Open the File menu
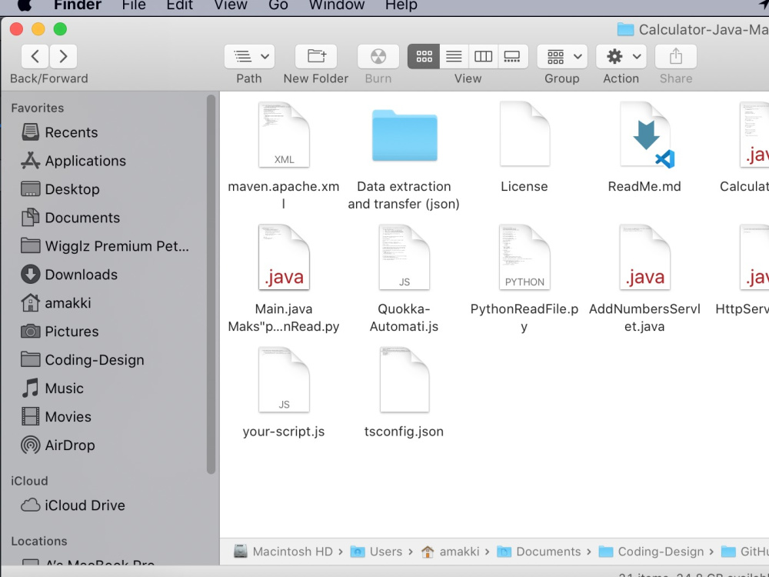 point(134,5)
